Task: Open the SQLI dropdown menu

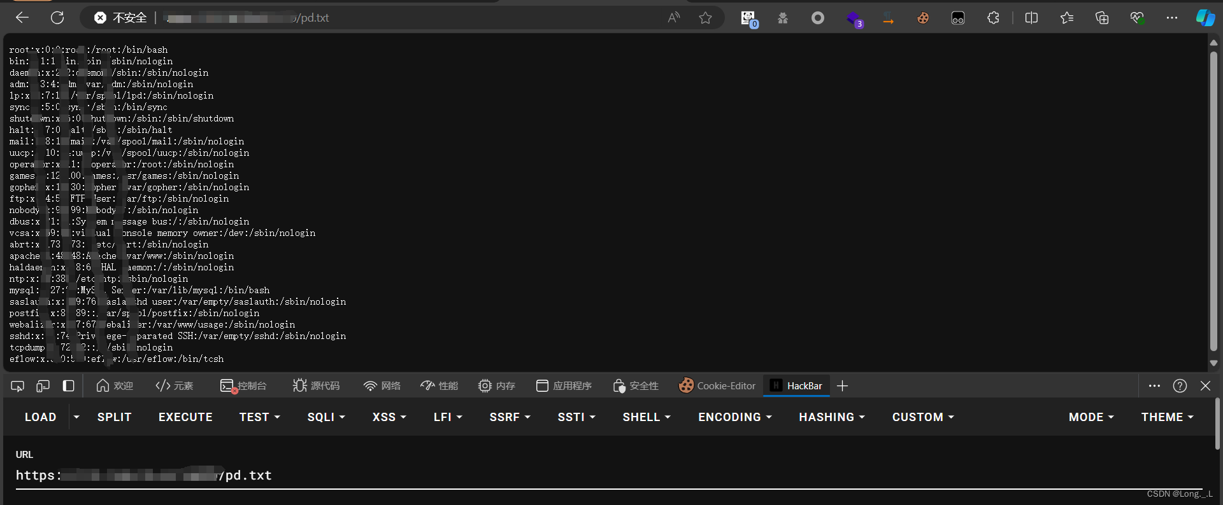Action: point(326,417)
